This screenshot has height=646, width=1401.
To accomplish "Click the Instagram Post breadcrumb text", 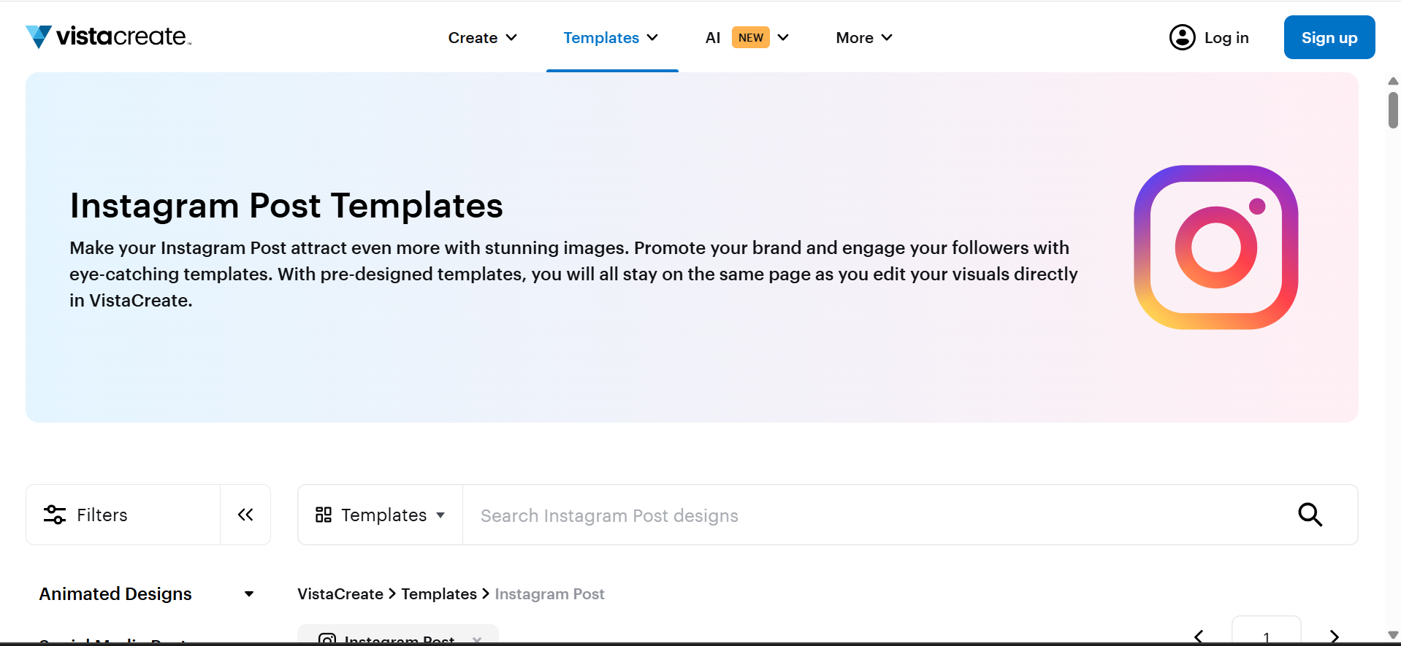I will pos(549,594).
